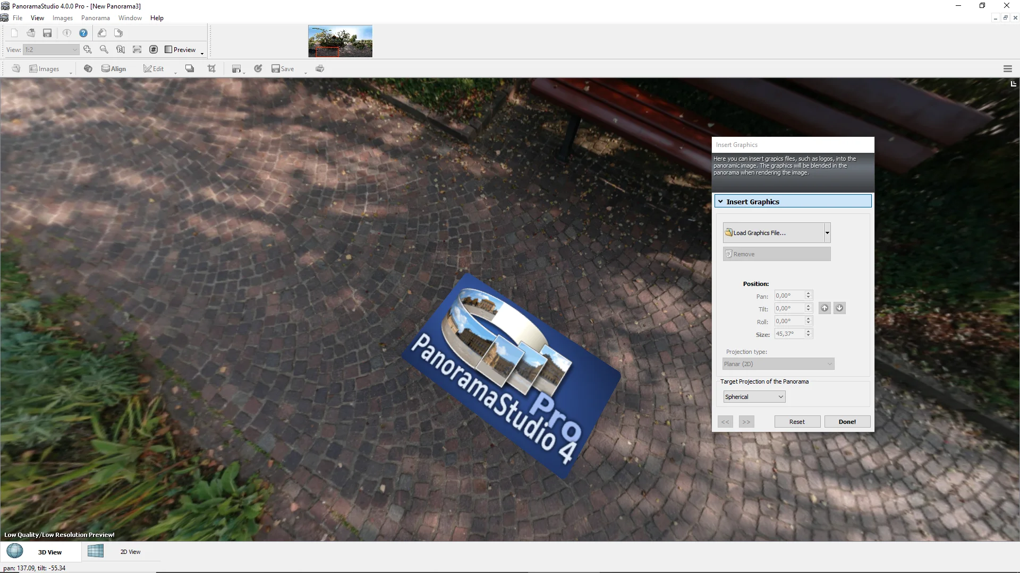Click the Done! button
Image resolution: width=1020 pixels, height=573 pixels.
coord(847,421)
